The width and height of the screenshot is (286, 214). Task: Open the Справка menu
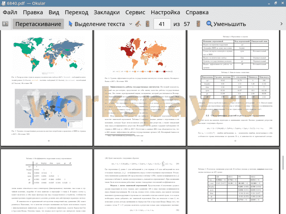[x=197, y=12]
